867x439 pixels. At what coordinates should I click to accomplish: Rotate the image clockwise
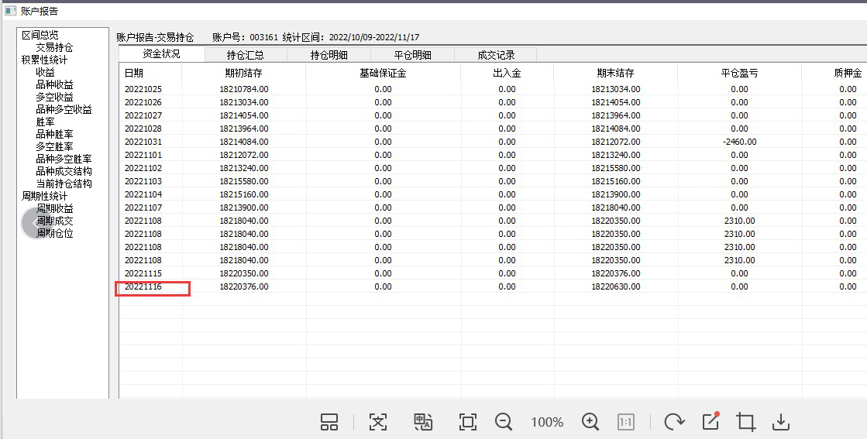click(674, 422)
